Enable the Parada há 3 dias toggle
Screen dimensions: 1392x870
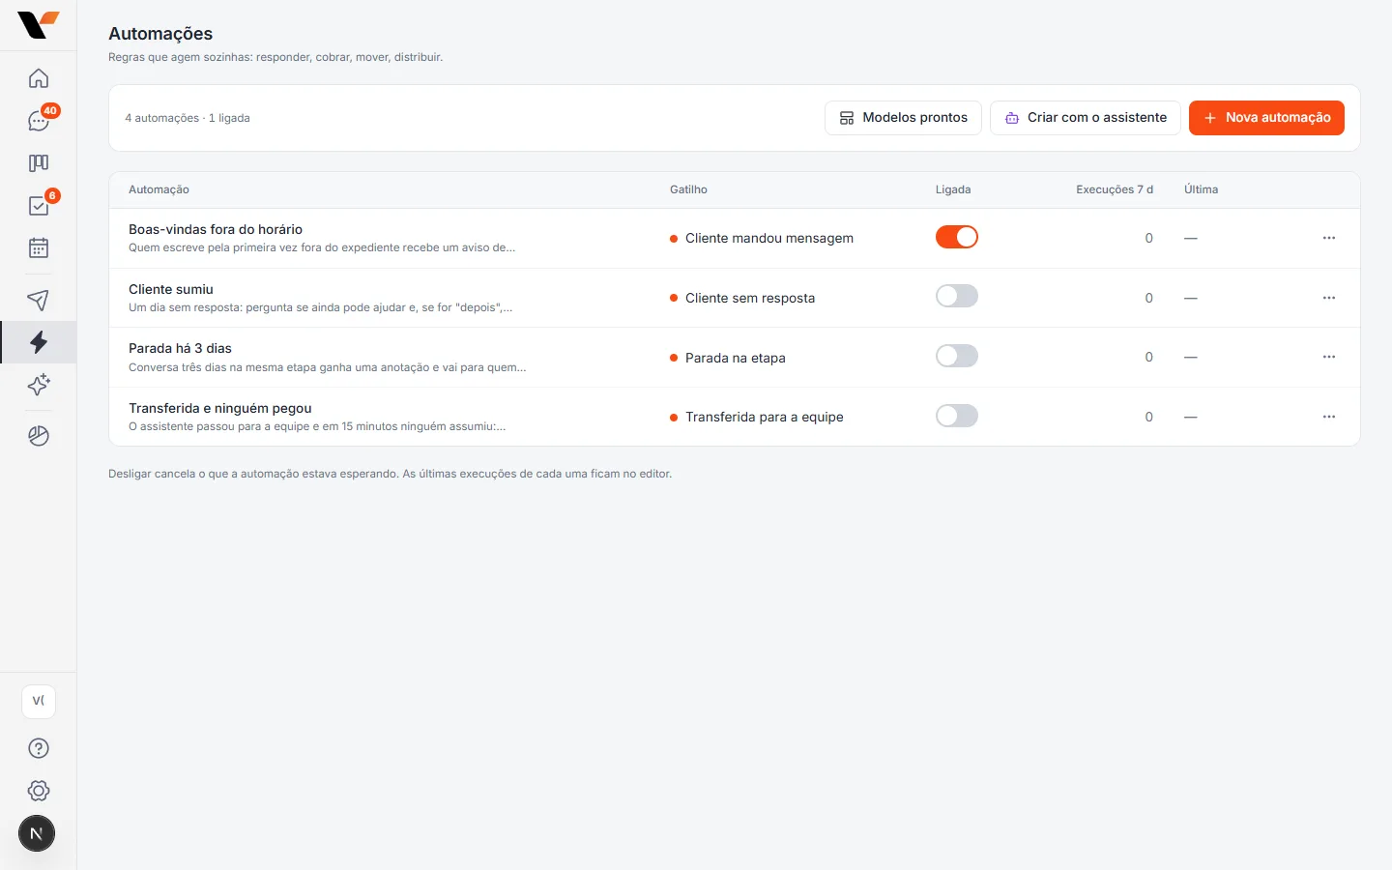coord(957,357)
